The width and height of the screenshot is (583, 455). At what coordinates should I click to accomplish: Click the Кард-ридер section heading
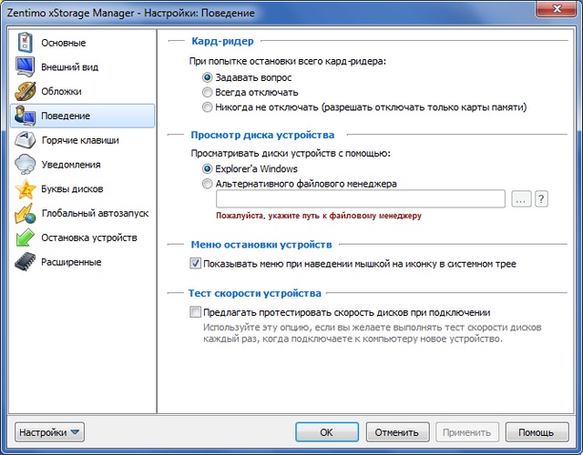(x=222, y=41)
